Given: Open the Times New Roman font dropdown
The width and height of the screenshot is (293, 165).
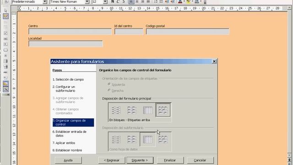Looking at the screenshot, I should coord(87,2).
